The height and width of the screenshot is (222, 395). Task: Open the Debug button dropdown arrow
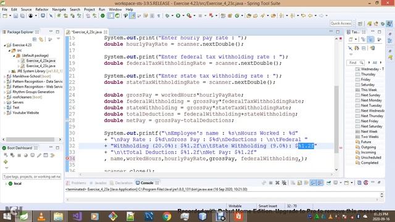pos(172,16)
